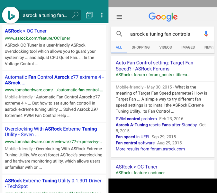Open the Bing tabs counter icon

coord(89,15)
